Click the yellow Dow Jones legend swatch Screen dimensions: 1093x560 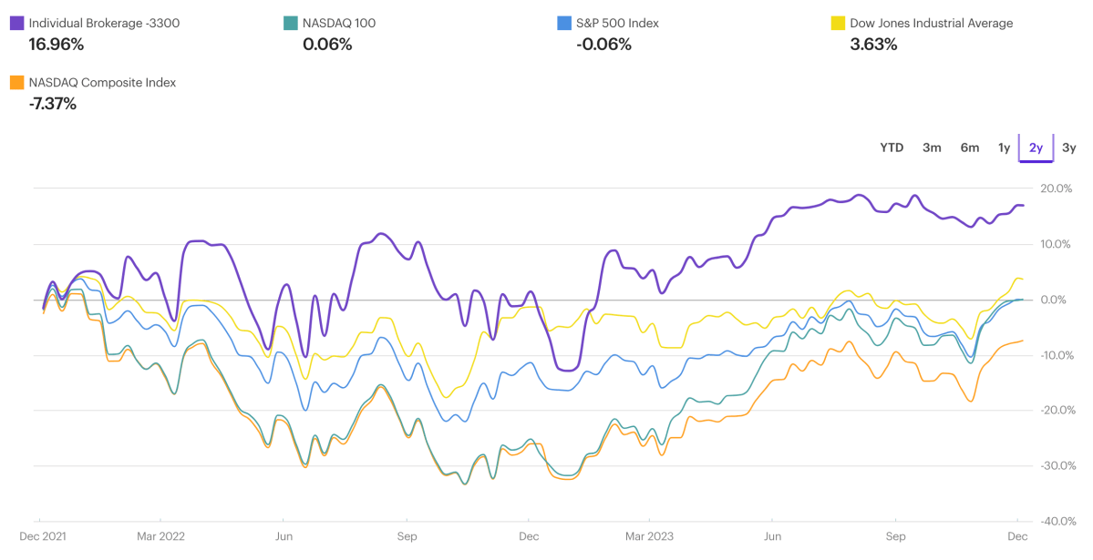point(837,23)
